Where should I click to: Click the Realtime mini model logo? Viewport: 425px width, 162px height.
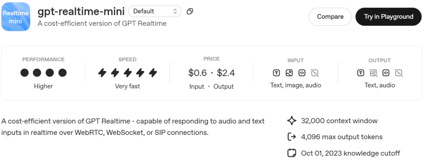[x=16, y=17]
